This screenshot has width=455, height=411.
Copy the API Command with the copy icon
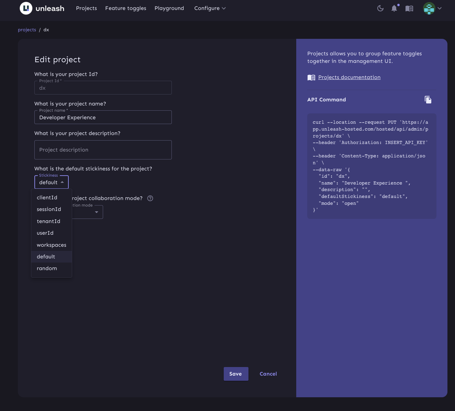pos(428,99)
